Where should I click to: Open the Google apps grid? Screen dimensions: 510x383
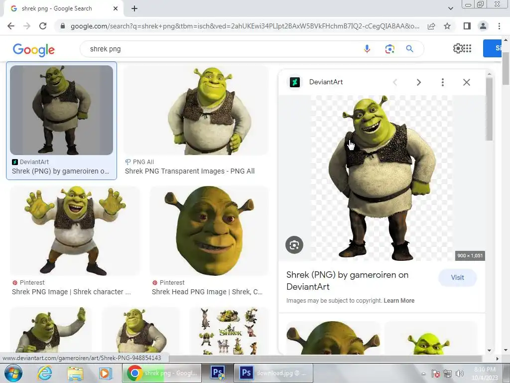coord(467,48)
